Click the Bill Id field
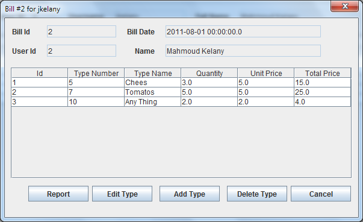Viewport: 363px width, 222px height. point(81,31)
